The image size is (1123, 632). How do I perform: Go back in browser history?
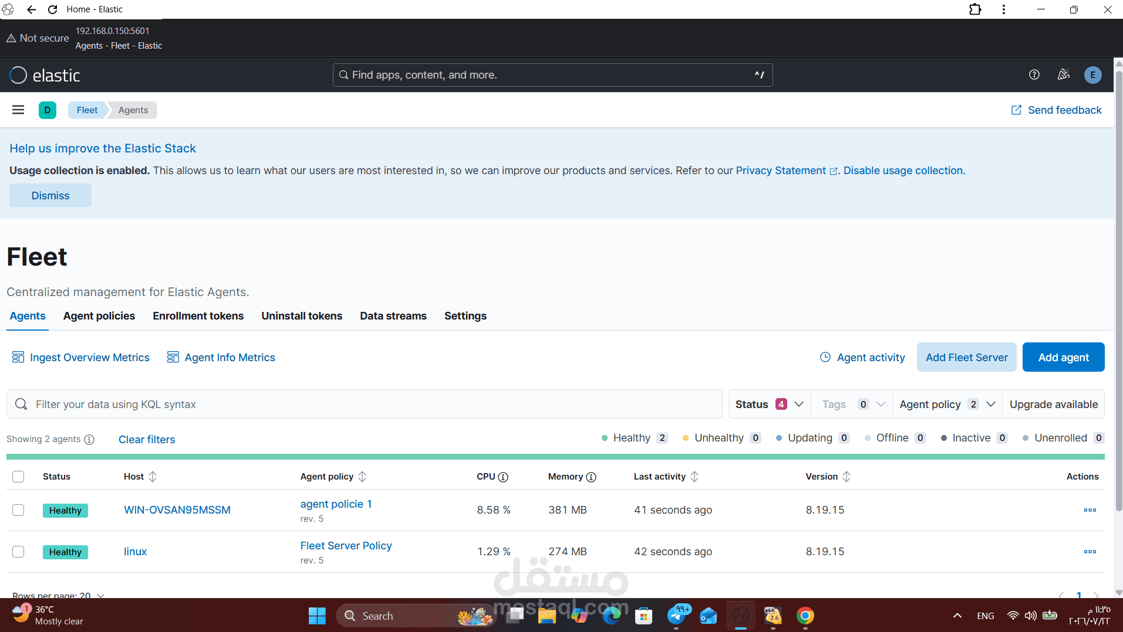tap(31, 9)
